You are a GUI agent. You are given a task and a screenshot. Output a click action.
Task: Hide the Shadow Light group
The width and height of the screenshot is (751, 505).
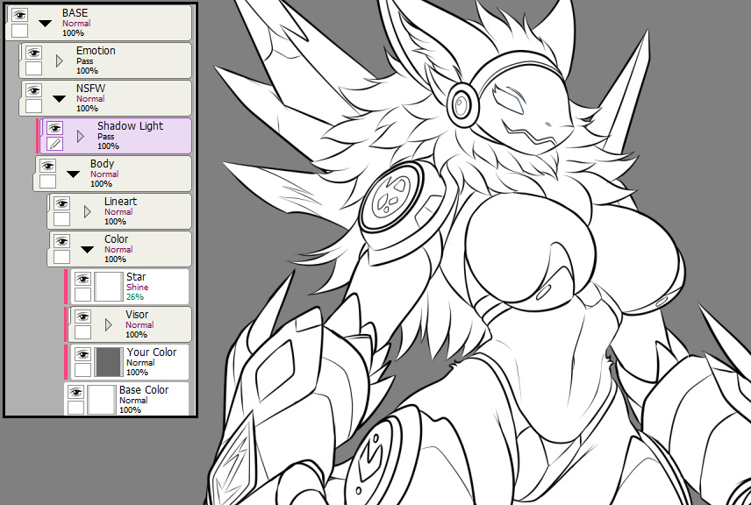[54, 128]
